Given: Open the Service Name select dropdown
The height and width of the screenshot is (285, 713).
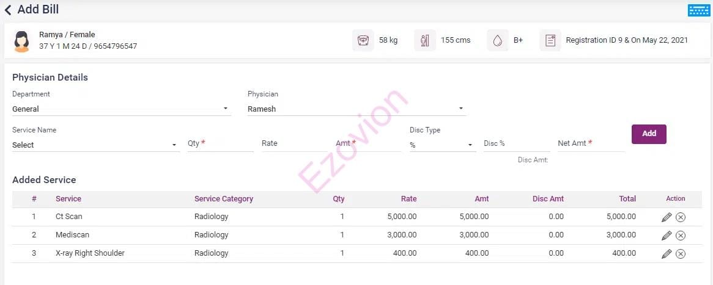Looking at the screenshot, I should (x=95, y=145).
